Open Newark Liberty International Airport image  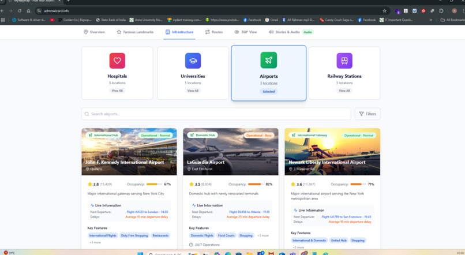coord(332,152)
